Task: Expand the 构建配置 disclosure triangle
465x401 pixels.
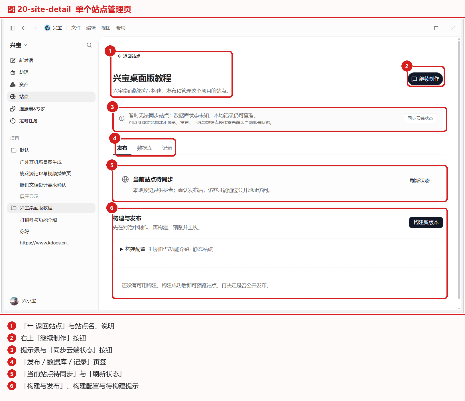Action: [x=122, y=249]
